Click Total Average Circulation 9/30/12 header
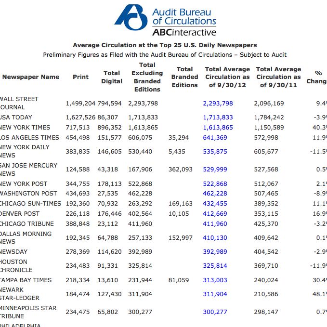The image size is (327, 327). tap(227, 77)
